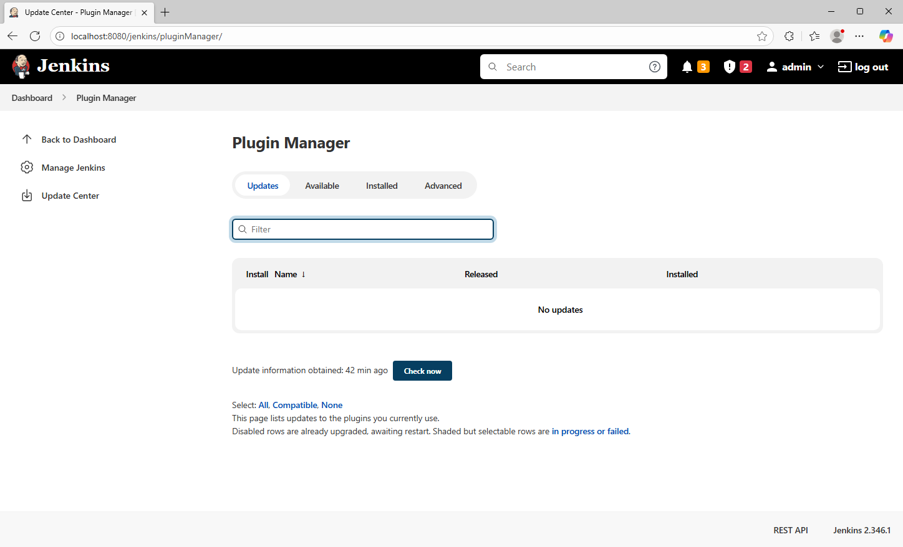Viewport: 903px width, 547px height.
Task: Click the Jenkins wordmark in header
Action: [73, 65]
